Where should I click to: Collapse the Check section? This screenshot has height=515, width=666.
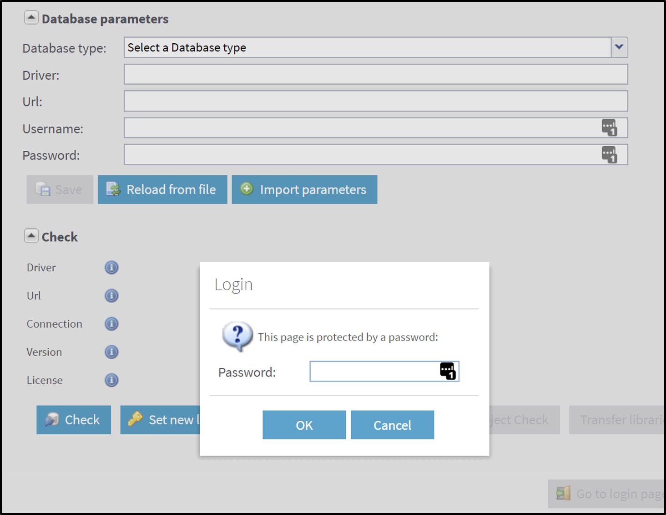pos(31,235)
